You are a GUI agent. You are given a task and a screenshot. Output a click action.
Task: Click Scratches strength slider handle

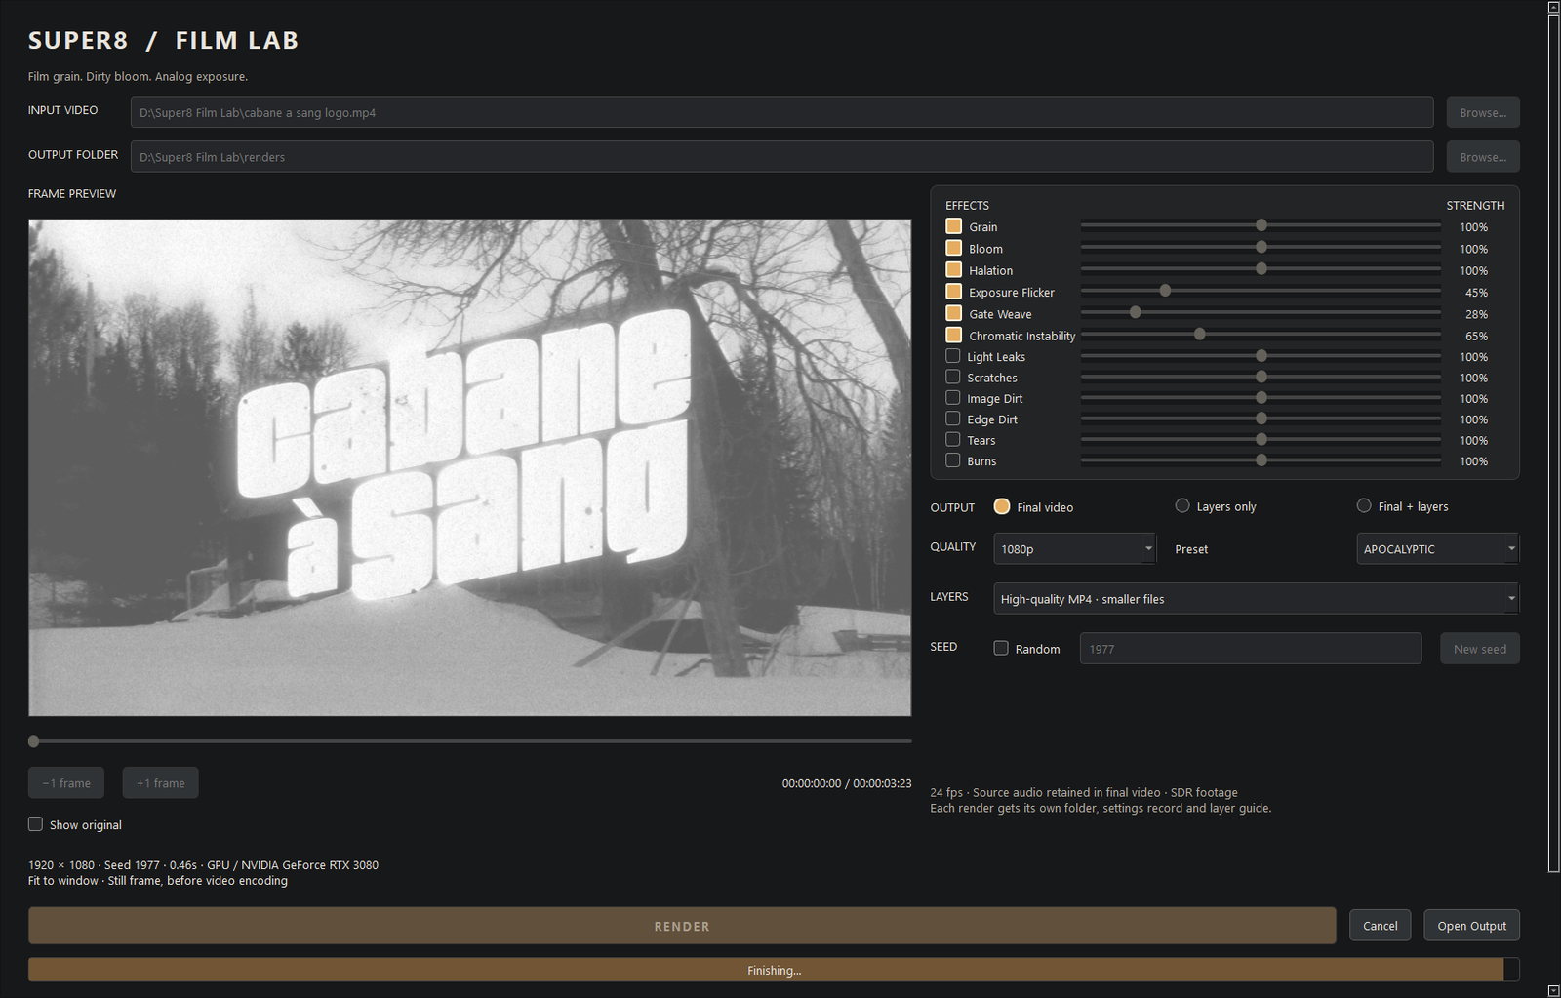click(x=1261, y=377)
